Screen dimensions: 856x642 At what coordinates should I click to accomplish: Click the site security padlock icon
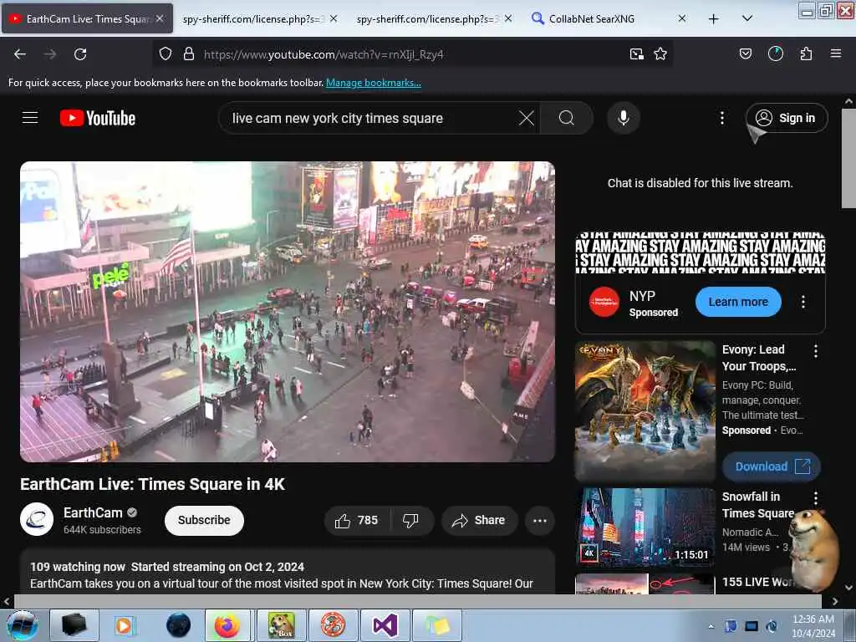pos(189,54)
